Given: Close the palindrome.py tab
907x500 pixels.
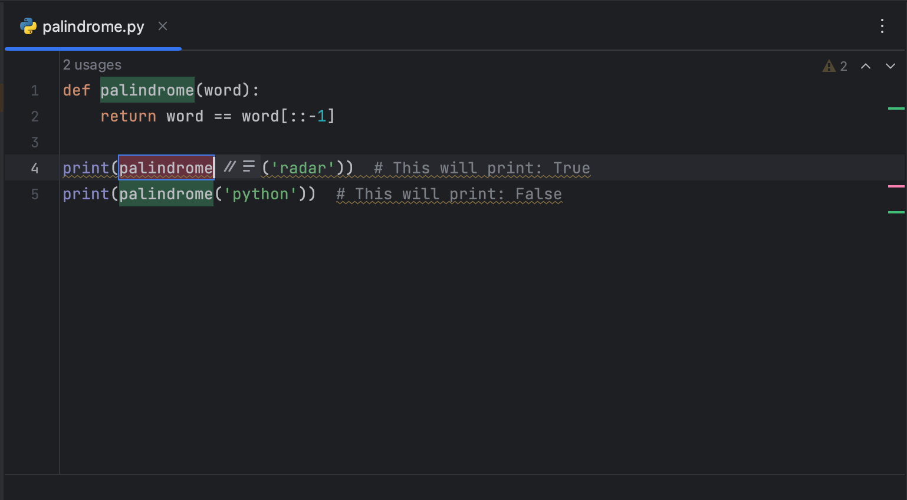Looking at the screenshot, I should (163, 27).
